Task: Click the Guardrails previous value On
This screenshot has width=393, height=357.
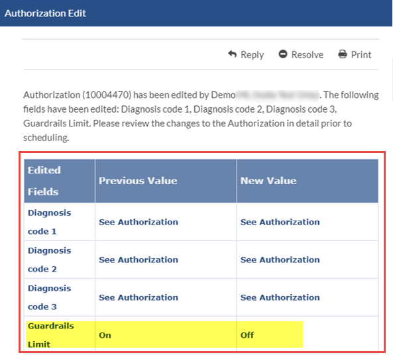Action: 105,335
